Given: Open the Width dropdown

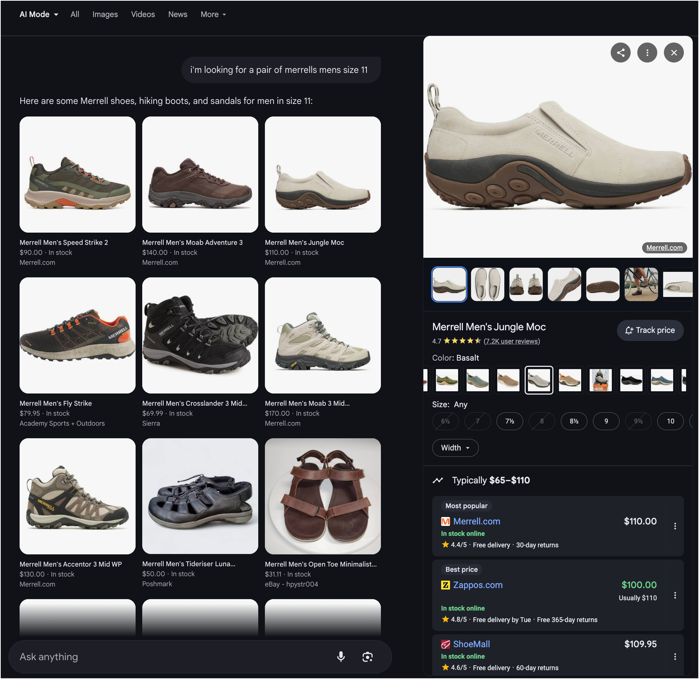Looking at the screenshot, I should pyautogui.click(x=455, y=448).
